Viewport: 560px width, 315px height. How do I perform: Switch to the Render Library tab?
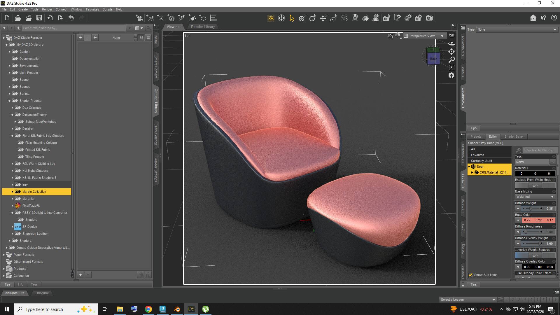click(x=203, y=27)
